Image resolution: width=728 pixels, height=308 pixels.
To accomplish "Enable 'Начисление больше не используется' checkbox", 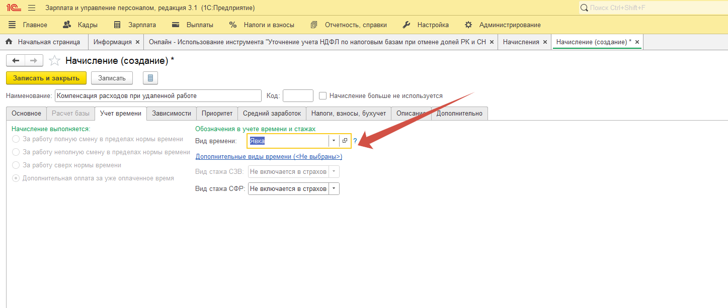I will point(323,95).
